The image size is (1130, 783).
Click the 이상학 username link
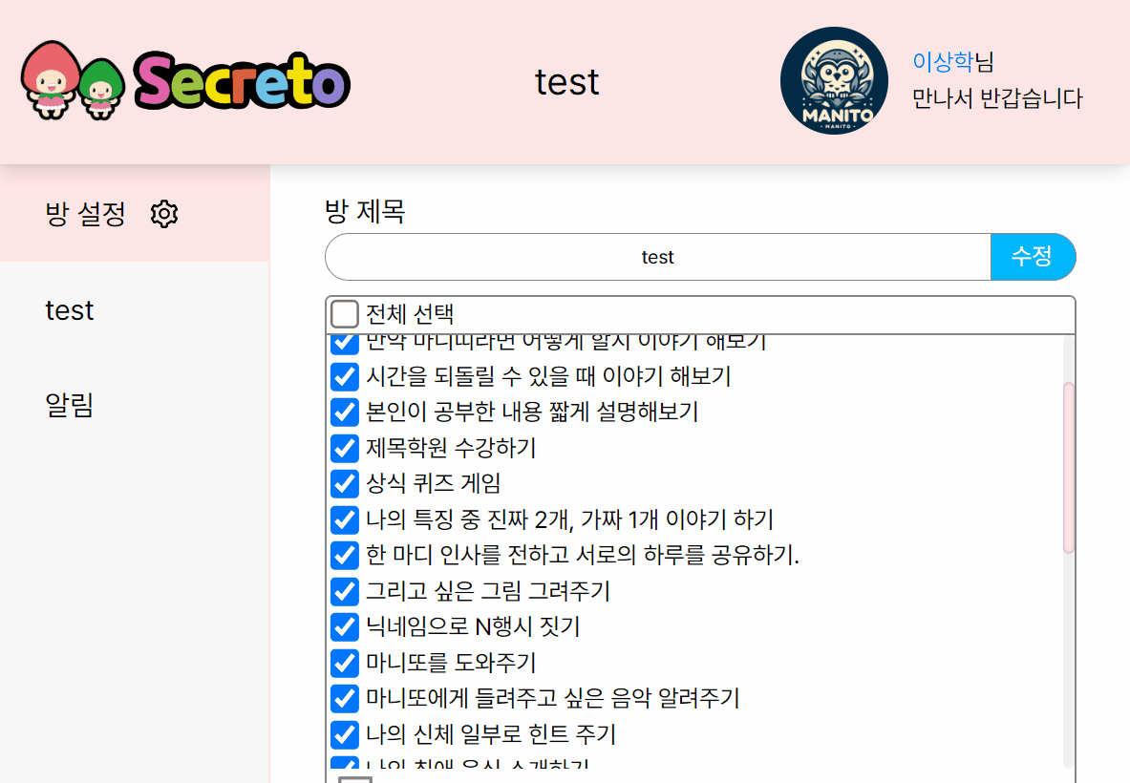[x=943, y=62]
